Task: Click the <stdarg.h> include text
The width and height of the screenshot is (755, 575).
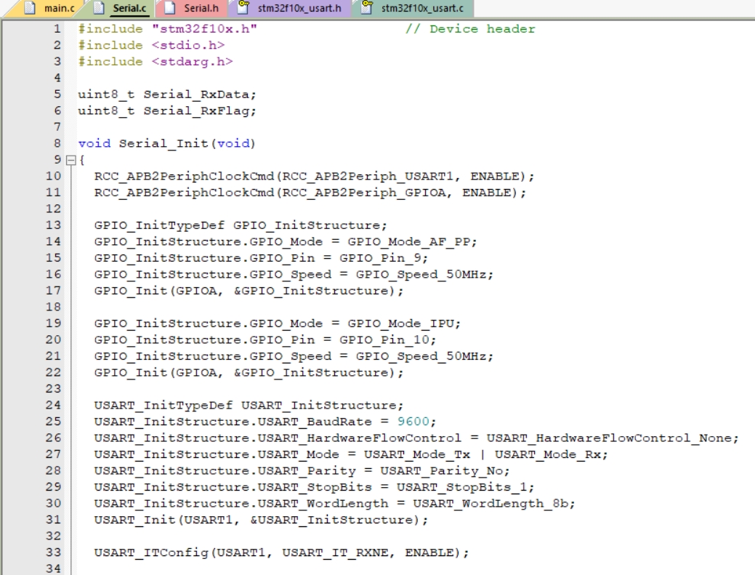Action: pos(192,62)
